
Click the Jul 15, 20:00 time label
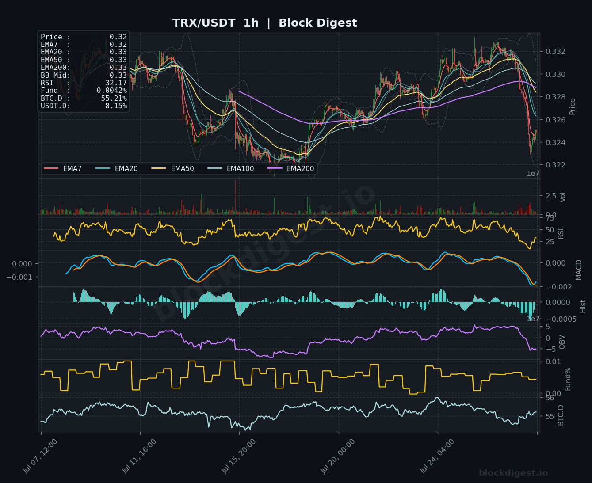[239, 456]
